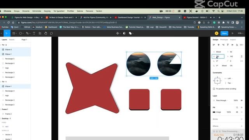
Task: Click the Use as mask icon
Action: tap(124, 33)
